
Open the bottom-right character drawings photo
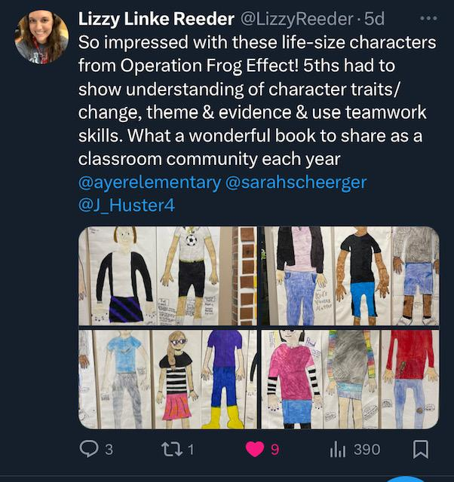point(349,379)
